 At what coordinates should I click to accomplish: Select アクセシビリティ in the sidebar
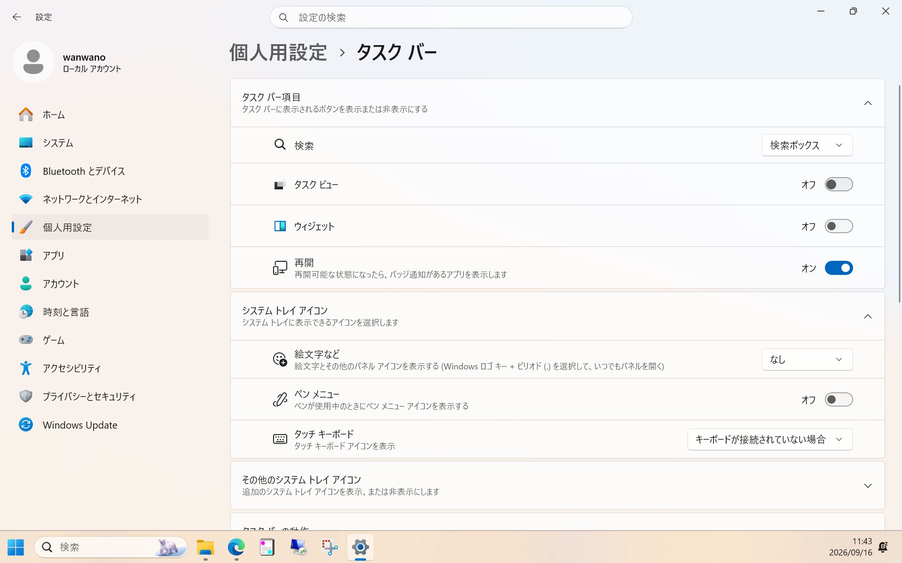click(x=110, y=368)
